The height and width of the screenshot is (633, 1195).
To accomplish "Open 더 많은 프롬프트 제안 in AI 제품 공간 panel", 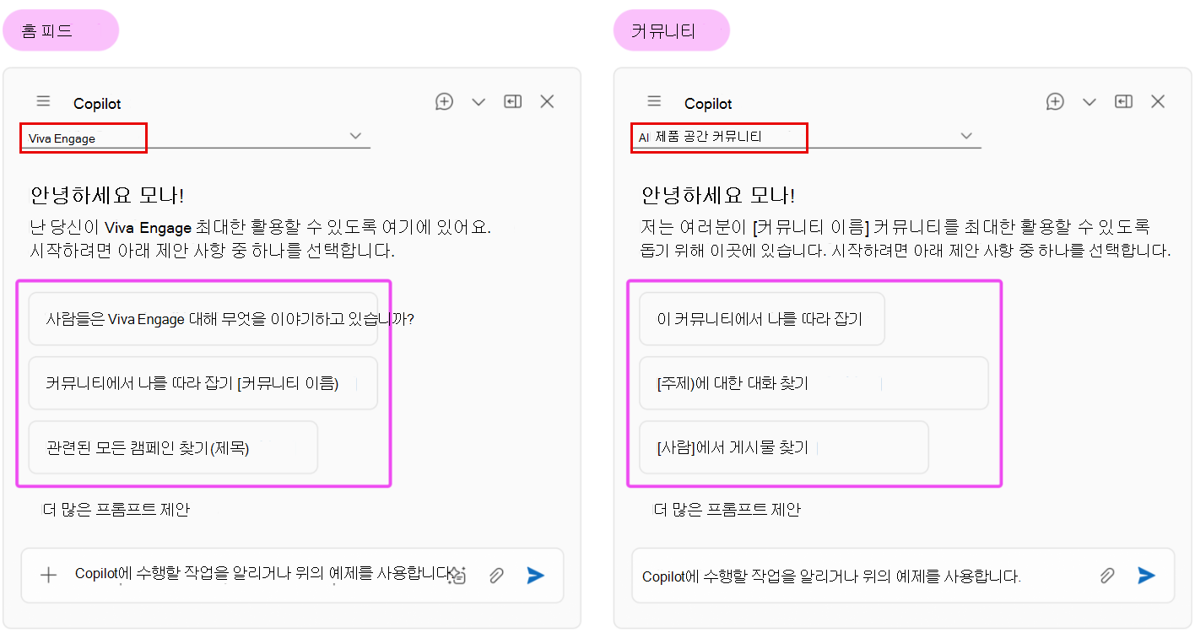I will point(727,509).
